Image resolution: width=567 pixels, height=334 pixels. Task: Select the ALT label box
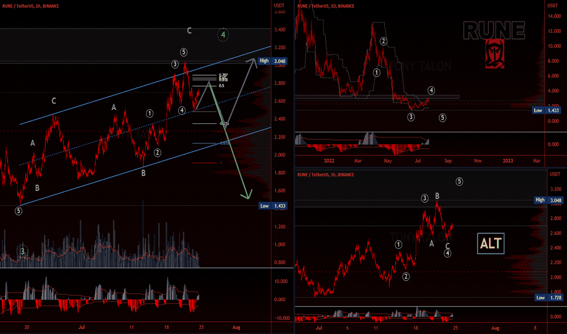tap(491, 244)
